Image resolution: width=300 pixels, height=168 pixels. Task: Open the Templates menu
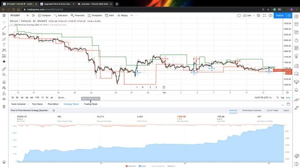[95, 15]
